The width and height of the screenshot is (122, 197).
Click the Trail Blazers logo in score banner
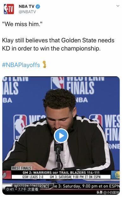(7, 175)
